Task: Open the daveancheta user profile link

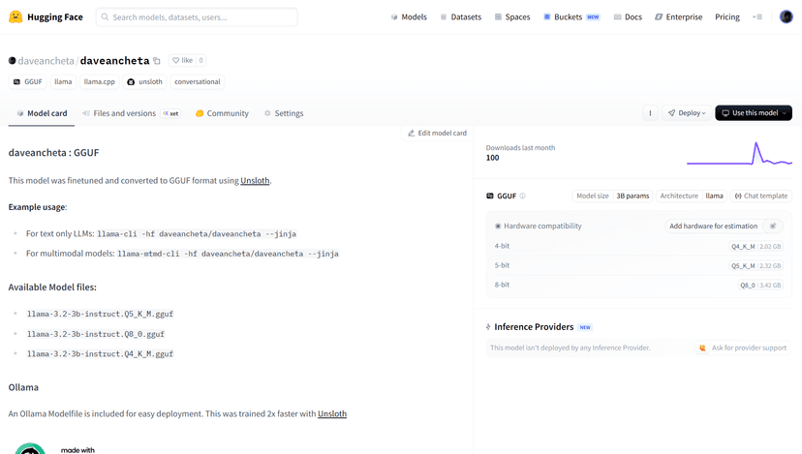Action: (46, 60)
